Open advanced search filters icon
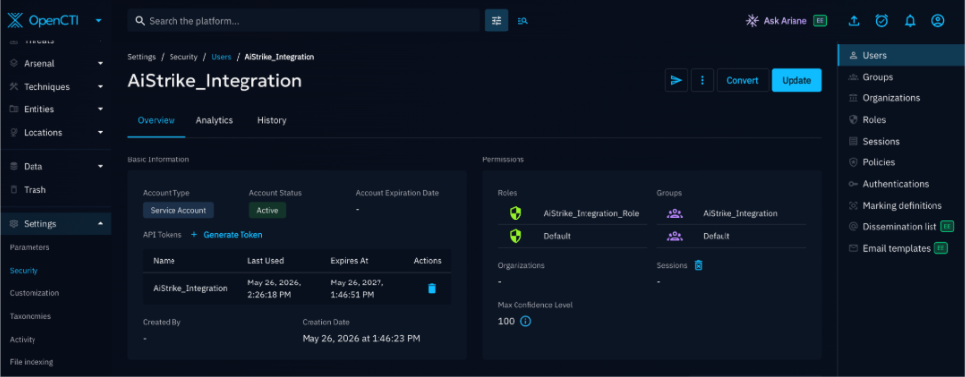The width and height of the screenshot is (965, 377). coord(496,21)
